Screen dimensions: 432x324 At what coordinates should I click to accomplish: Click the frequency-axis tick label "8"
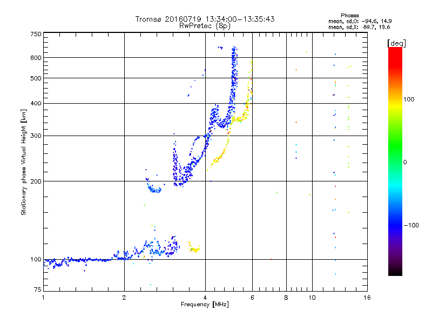click(x=286, y=298)
